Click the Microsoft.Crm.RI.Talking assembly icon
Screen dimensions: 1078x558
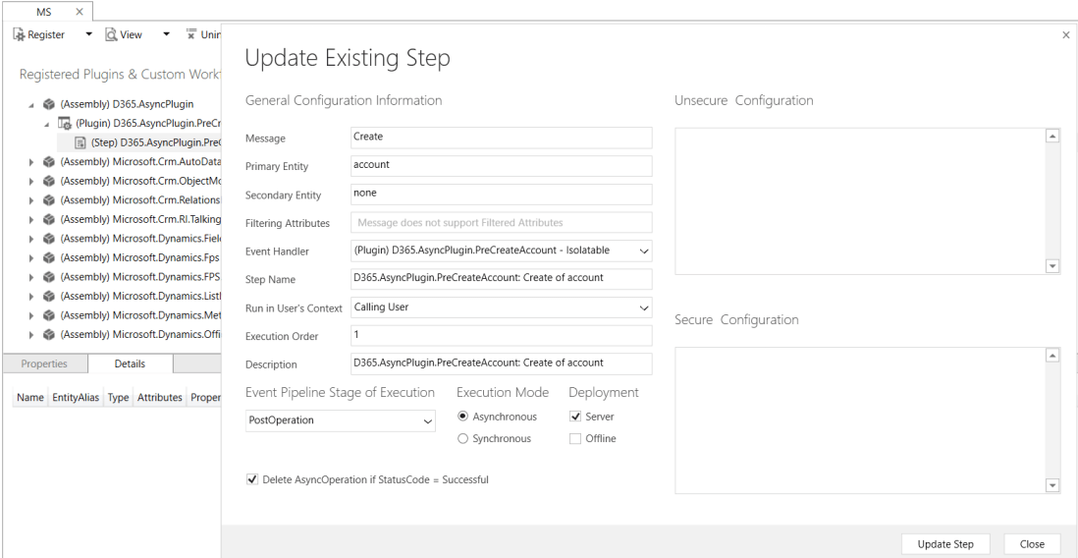click(x=49, y=219)
